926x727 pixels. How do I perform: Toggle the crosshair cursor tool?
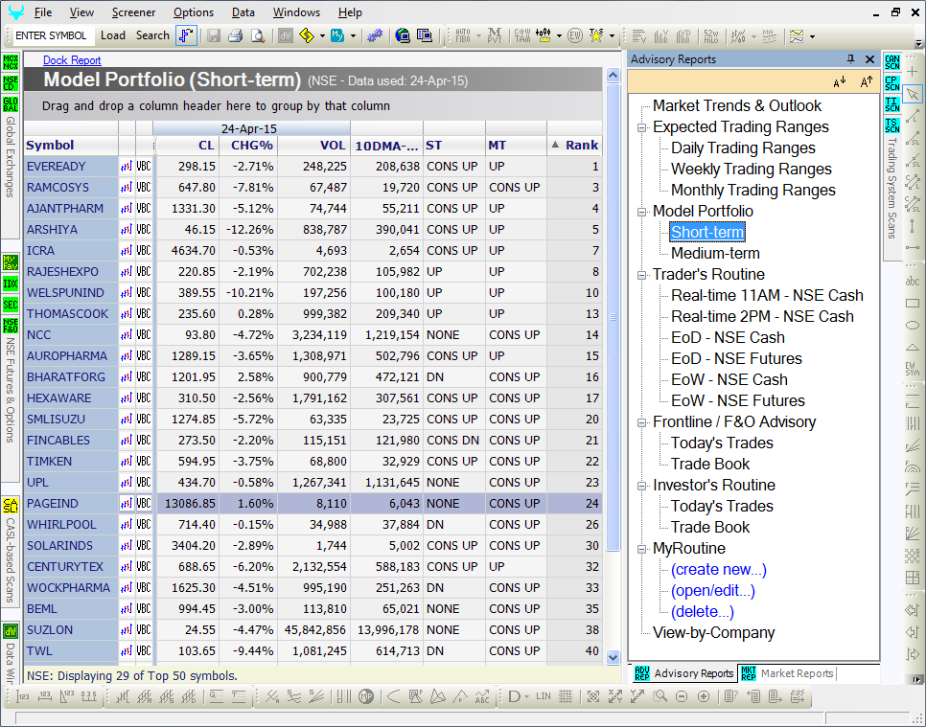click(913, 73)
